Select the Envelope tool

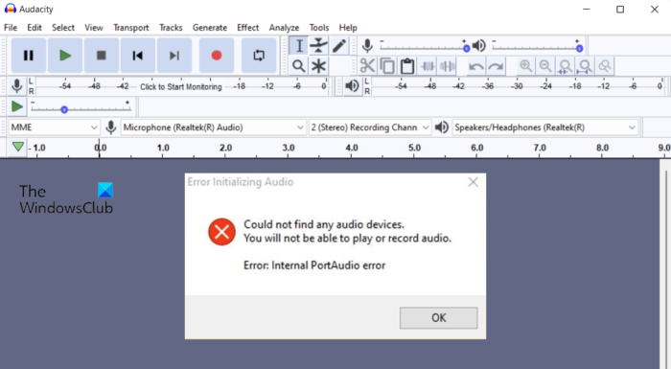pos(319,46)
